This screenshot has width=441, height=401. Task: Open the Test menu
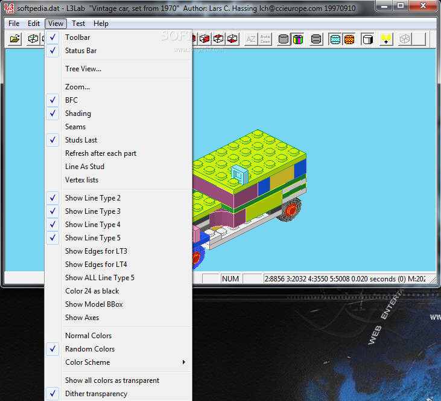pyautogui.click(x=78, y=24)
